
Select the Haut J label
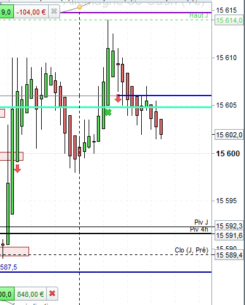point(199,16)
